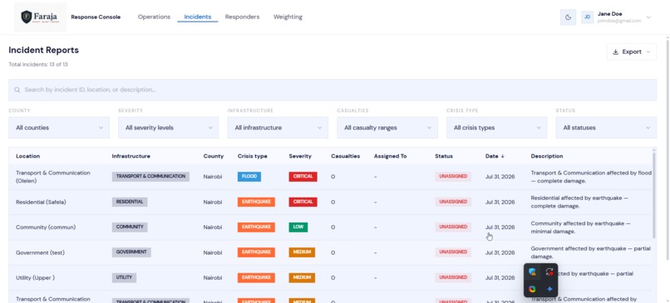
Task: Expand the All crisis types dropdown
Action: click(496, 128)
